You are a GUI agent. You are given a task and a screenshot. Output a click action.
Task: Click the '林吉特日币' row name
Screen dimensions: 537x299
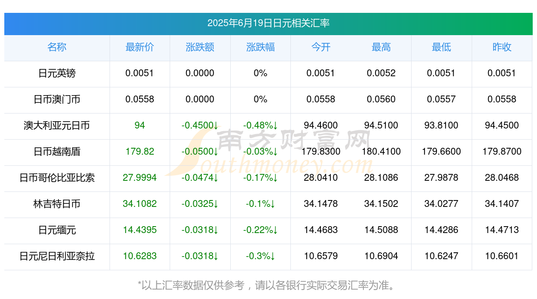click(57, 204)
